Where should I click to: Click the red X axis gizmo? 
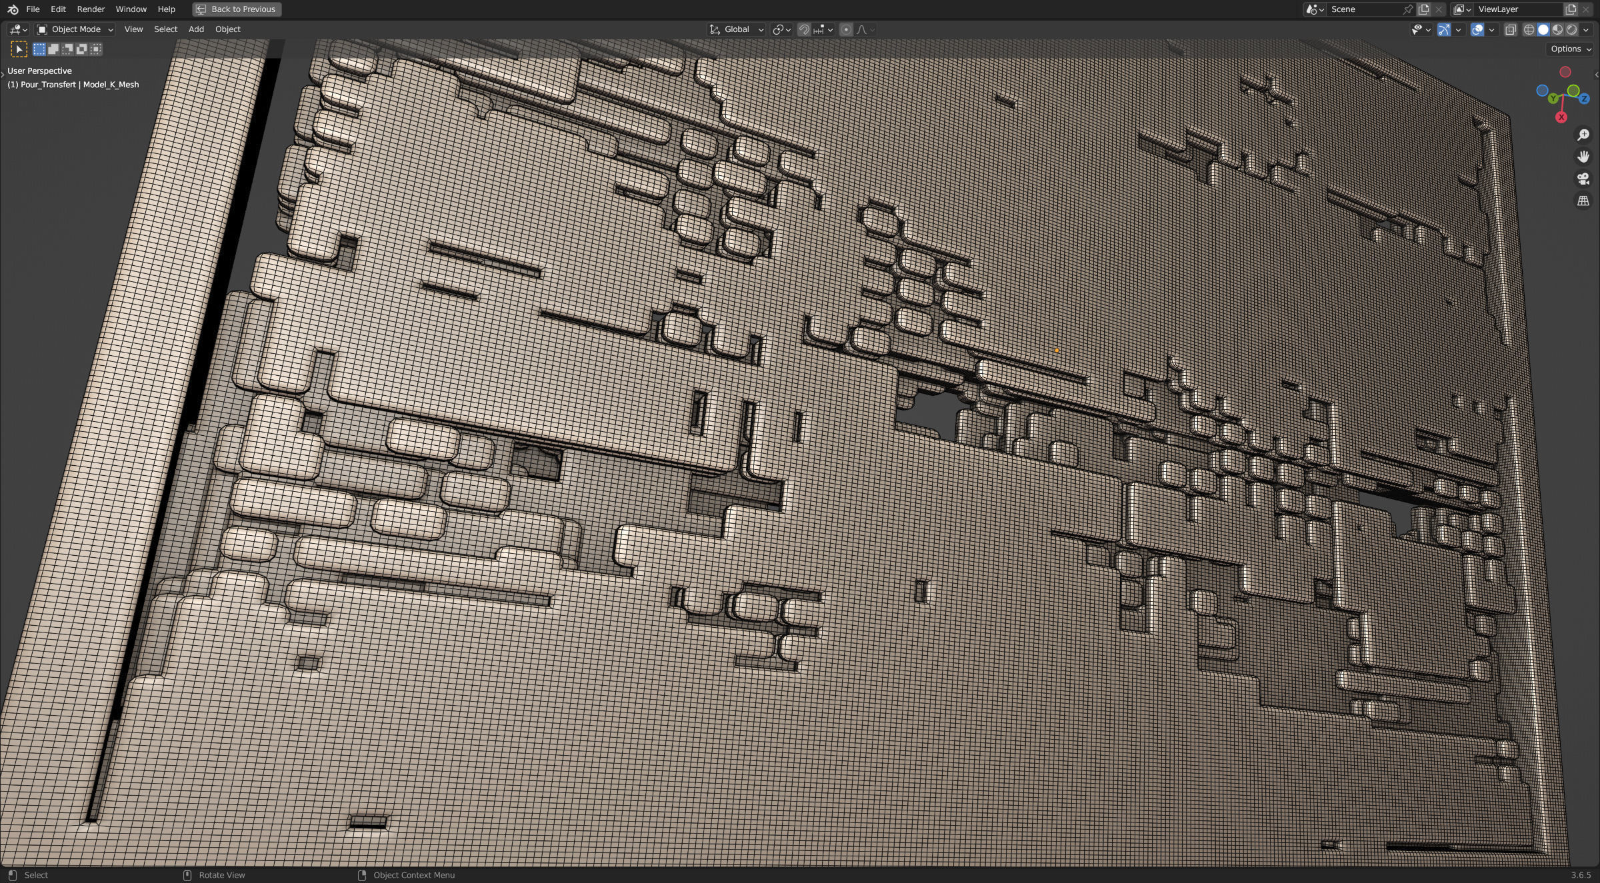click(x=1561, y=117)
